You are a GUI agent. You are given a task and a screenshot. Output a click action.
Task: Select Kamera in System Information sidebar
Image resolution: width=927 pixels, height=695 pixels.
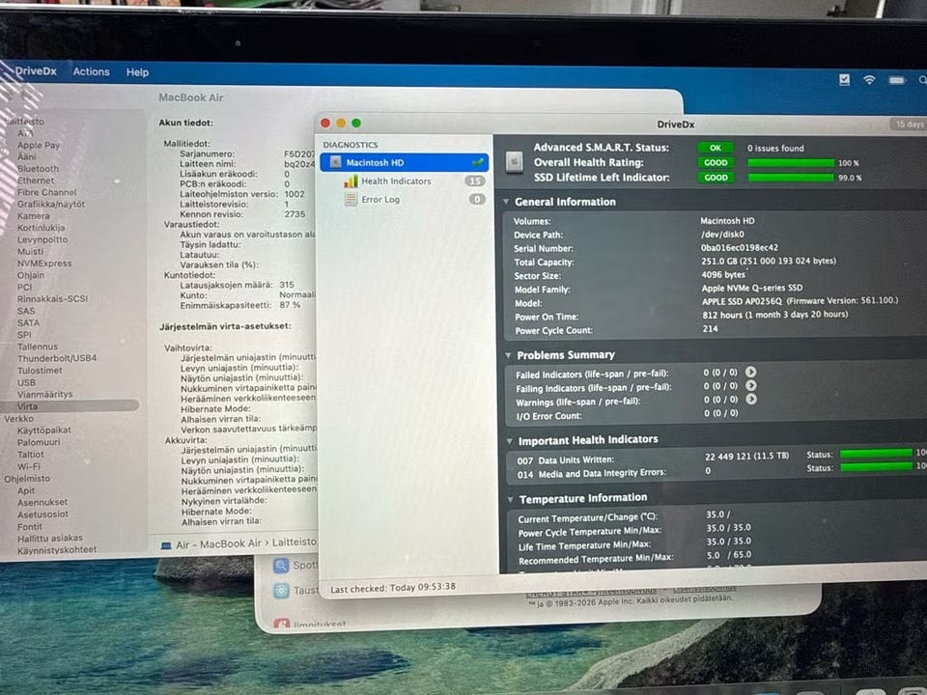(x=33, y=215)
